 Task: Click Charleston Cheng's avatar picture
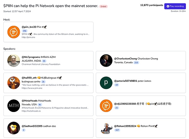[106, 61]
